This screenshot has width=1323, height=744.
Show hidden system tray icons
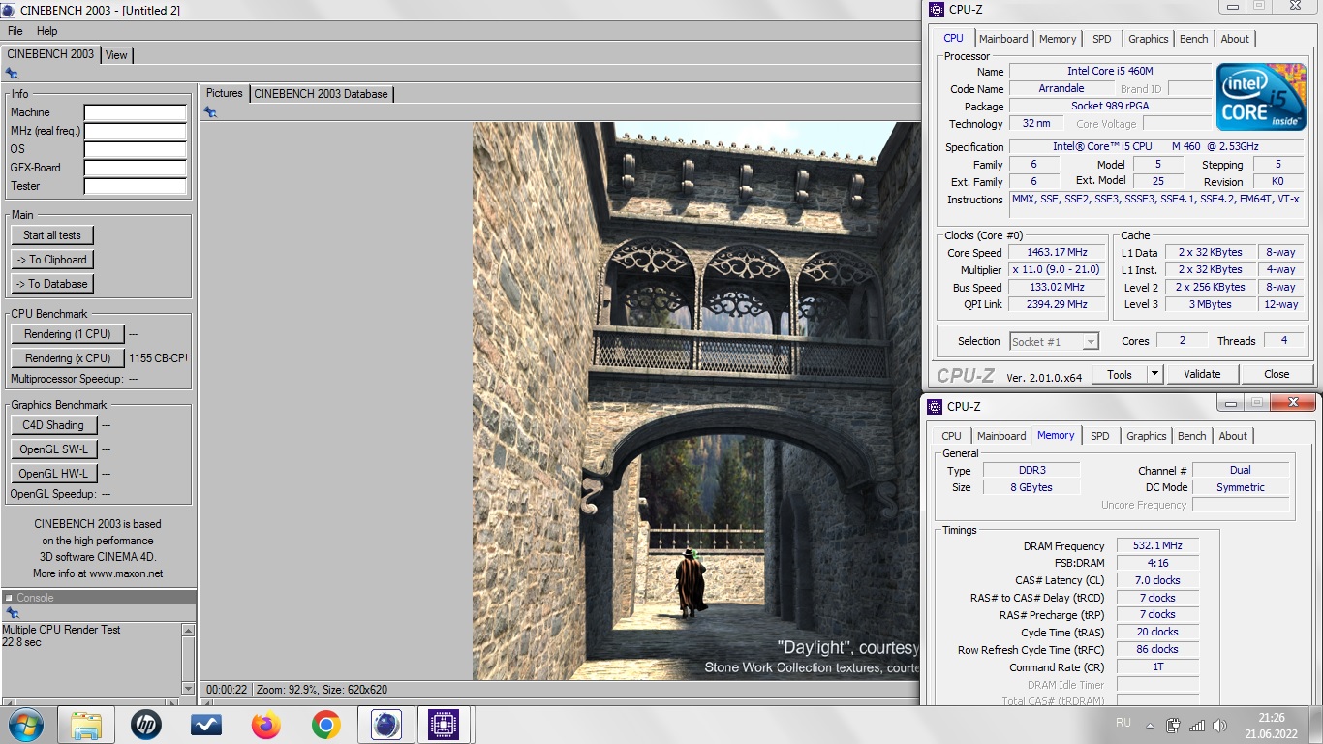(x=1150, y=725)
